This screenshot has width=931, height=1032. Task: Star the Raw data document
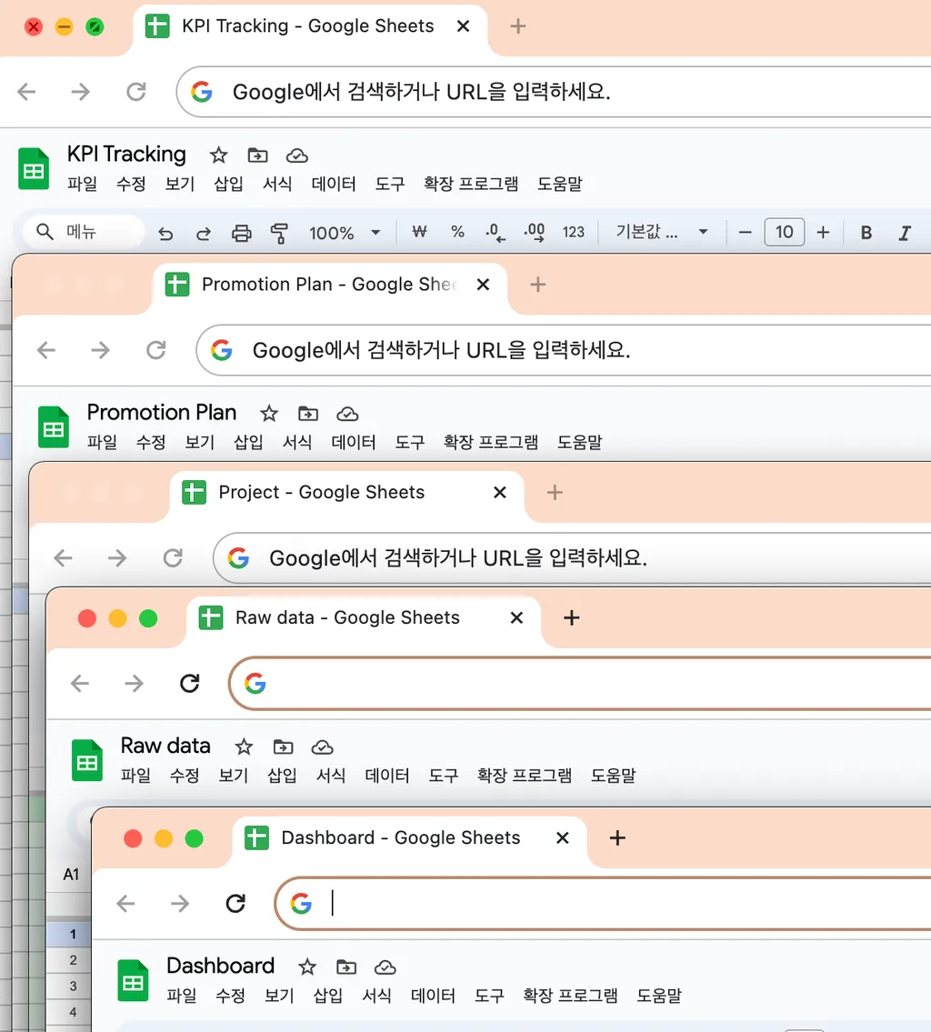244,747
